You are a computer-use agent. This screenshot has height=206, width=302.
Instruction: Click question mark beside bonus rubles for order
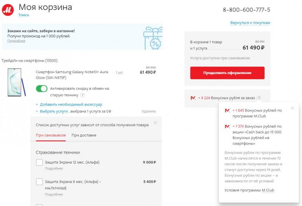[x=259, y=98]
